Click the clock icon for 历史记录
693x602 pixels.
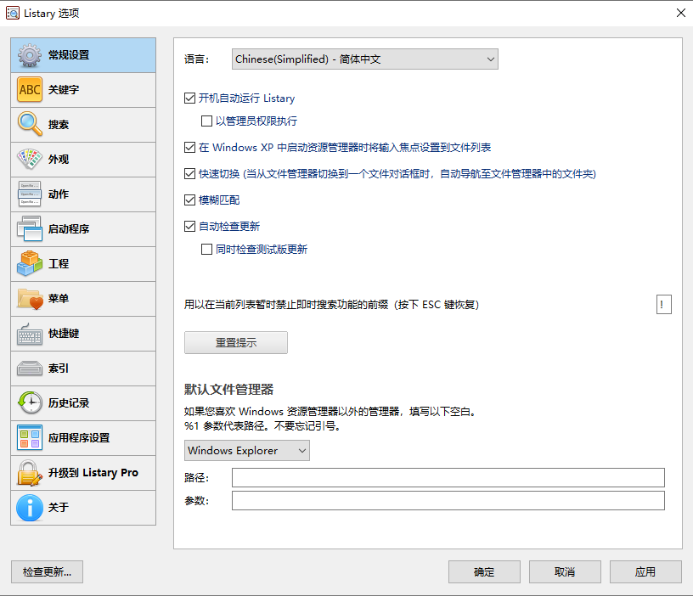pos(30,403)
